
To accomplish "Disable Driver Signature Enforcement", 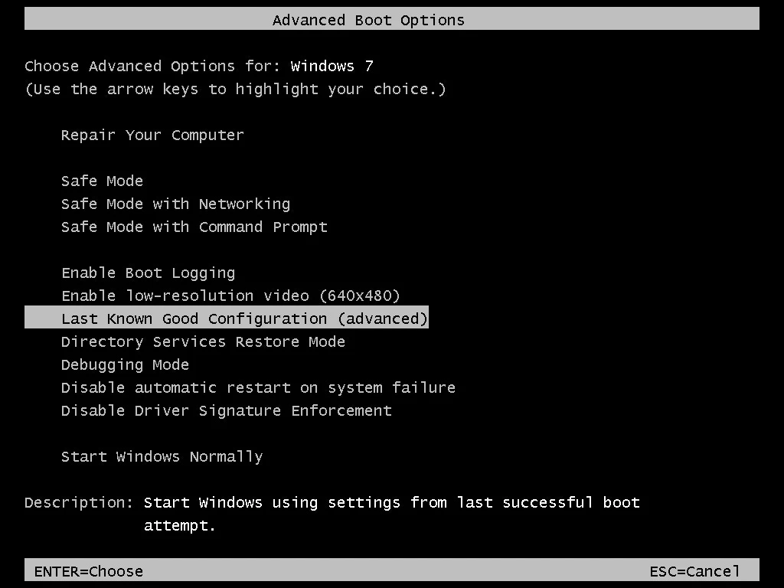I will tap(226, 410).
